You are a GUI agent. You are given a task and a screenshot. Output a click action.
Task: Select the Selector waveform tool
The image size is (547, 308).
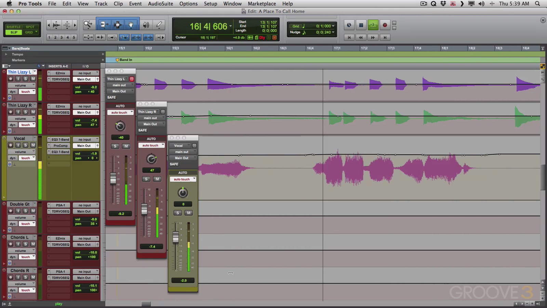pos(118,24)
